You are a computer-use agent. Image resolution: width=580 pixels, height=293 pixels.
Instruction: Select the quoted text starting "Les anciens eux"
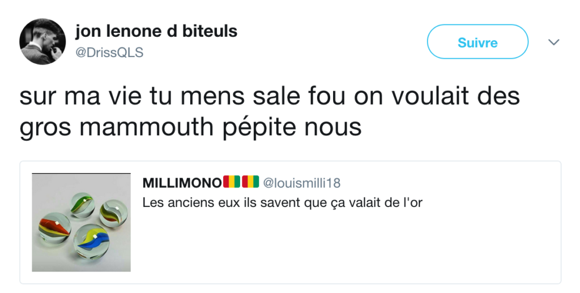[282, 202]
